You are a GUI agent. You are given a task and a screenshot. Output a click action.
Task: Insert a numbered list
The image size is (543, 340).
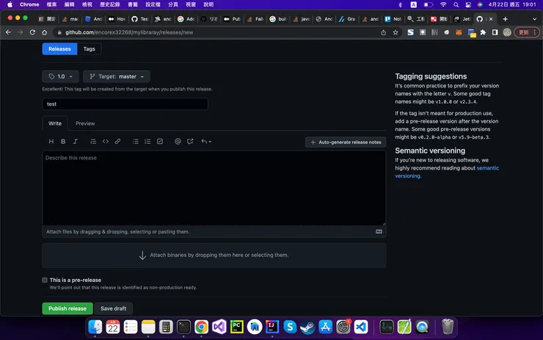147,141
